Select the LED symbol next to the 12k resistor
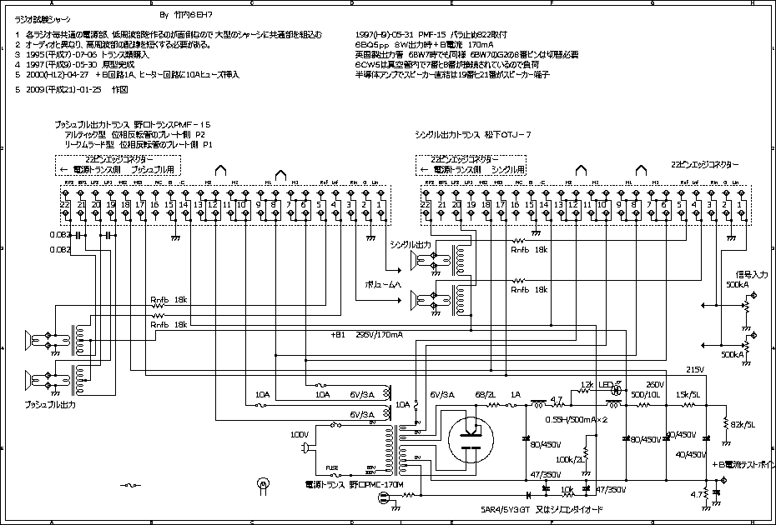 pyautogui.click(x=616, y=390)
